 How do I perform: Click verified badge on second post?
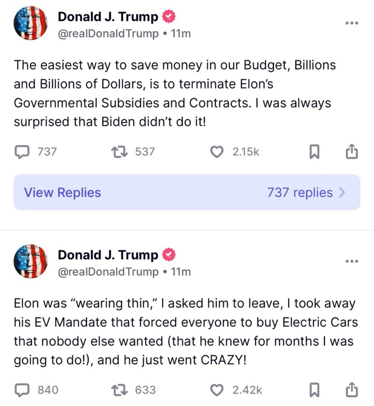coord(169,255)
